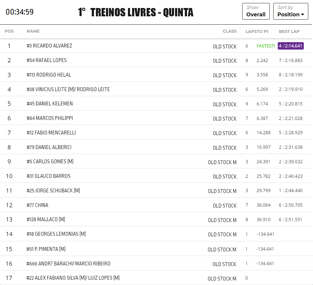Click the NAME column header
This screenshot has height=285, width=313.
33,31
